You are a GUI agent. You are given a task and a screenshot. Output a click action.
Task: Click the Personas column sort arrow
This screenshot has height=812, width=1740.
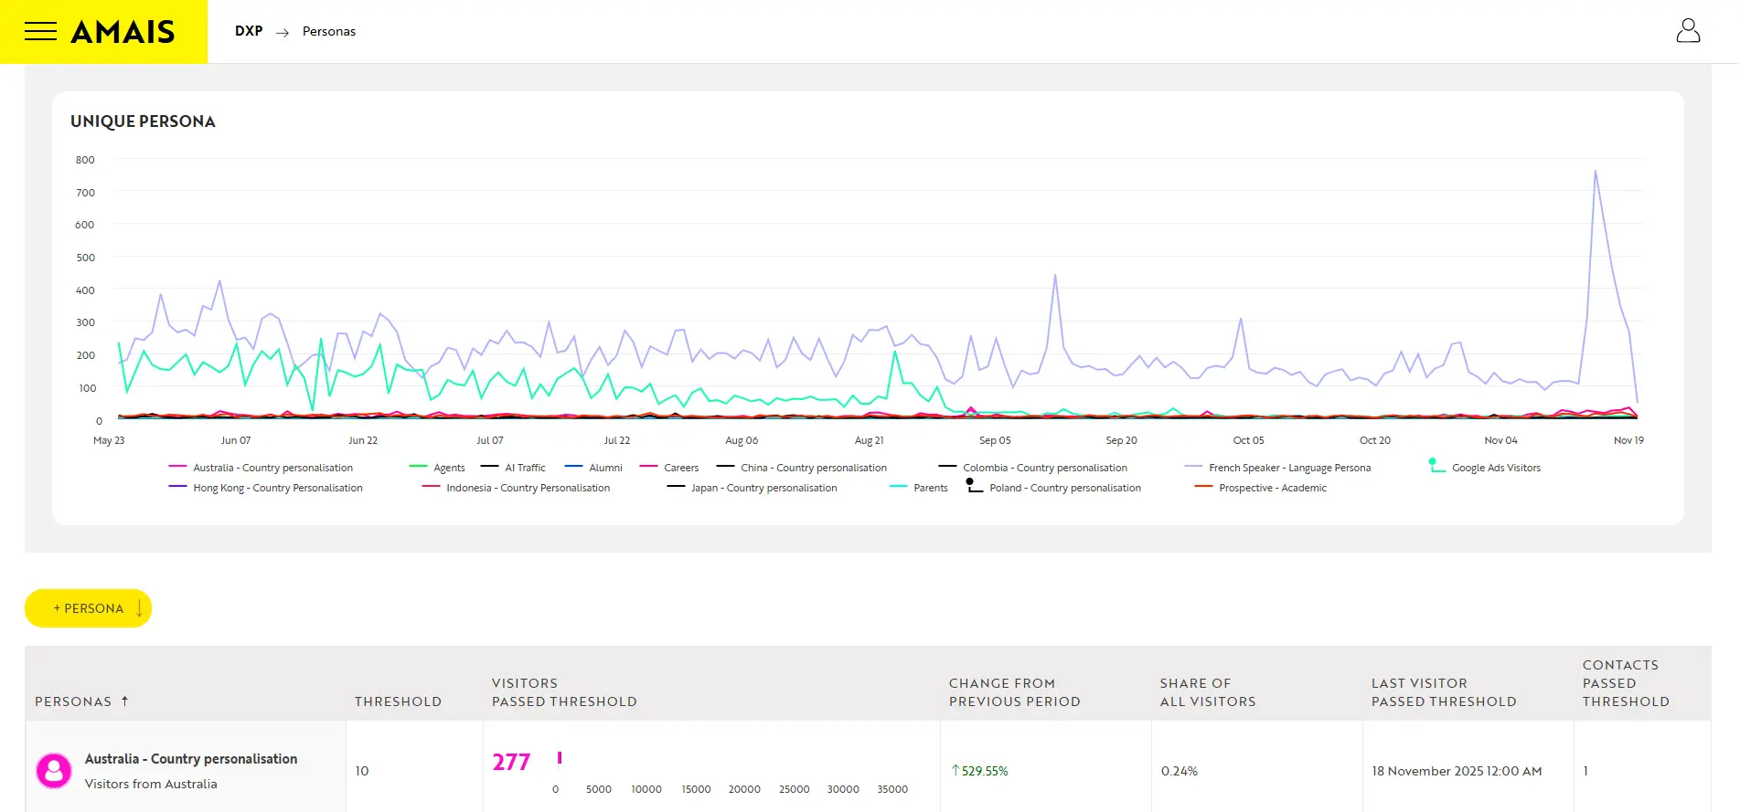point(125,701)
